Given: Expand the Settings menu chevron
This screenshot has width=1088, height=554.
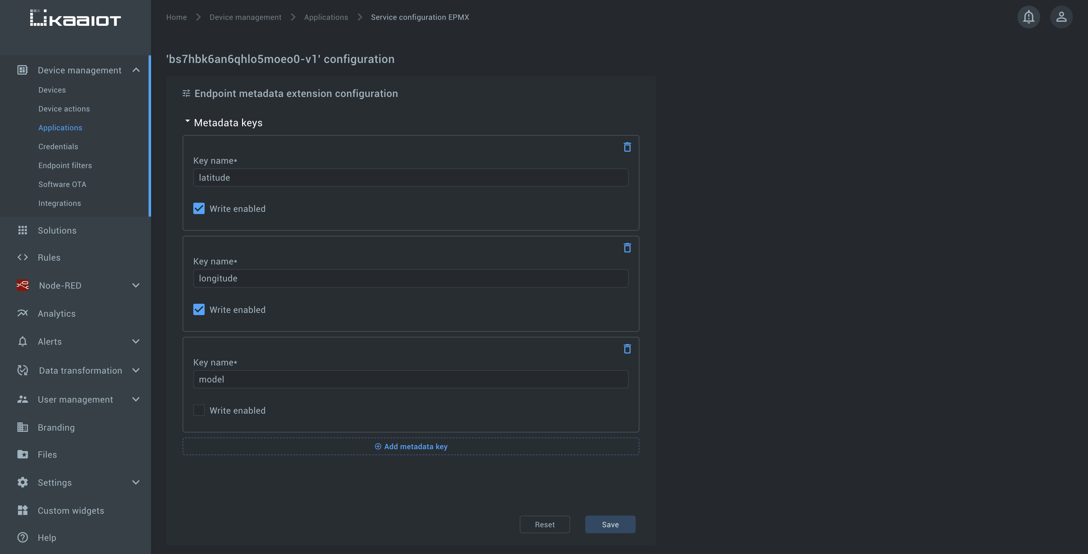Looking at the screenshot, I should coord(136,482).
